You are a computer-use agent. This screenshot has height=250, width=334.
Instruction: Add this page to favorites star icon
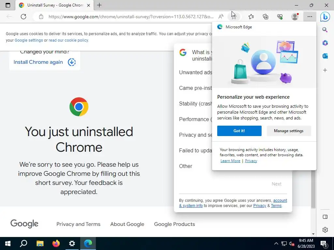[x=234, y=17]
